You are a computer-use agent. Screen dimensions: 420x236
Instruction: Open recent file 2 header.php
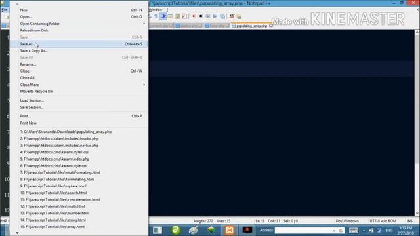pyautogui.click(x=79, y=138)
